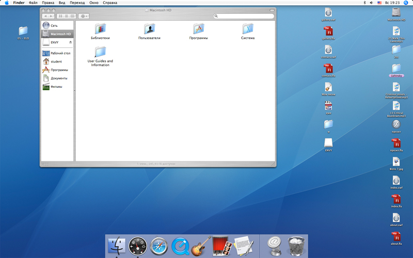This screenshot has height=258, width=413.
Task: Open the Finder menu
Action: tap(19, 3)
